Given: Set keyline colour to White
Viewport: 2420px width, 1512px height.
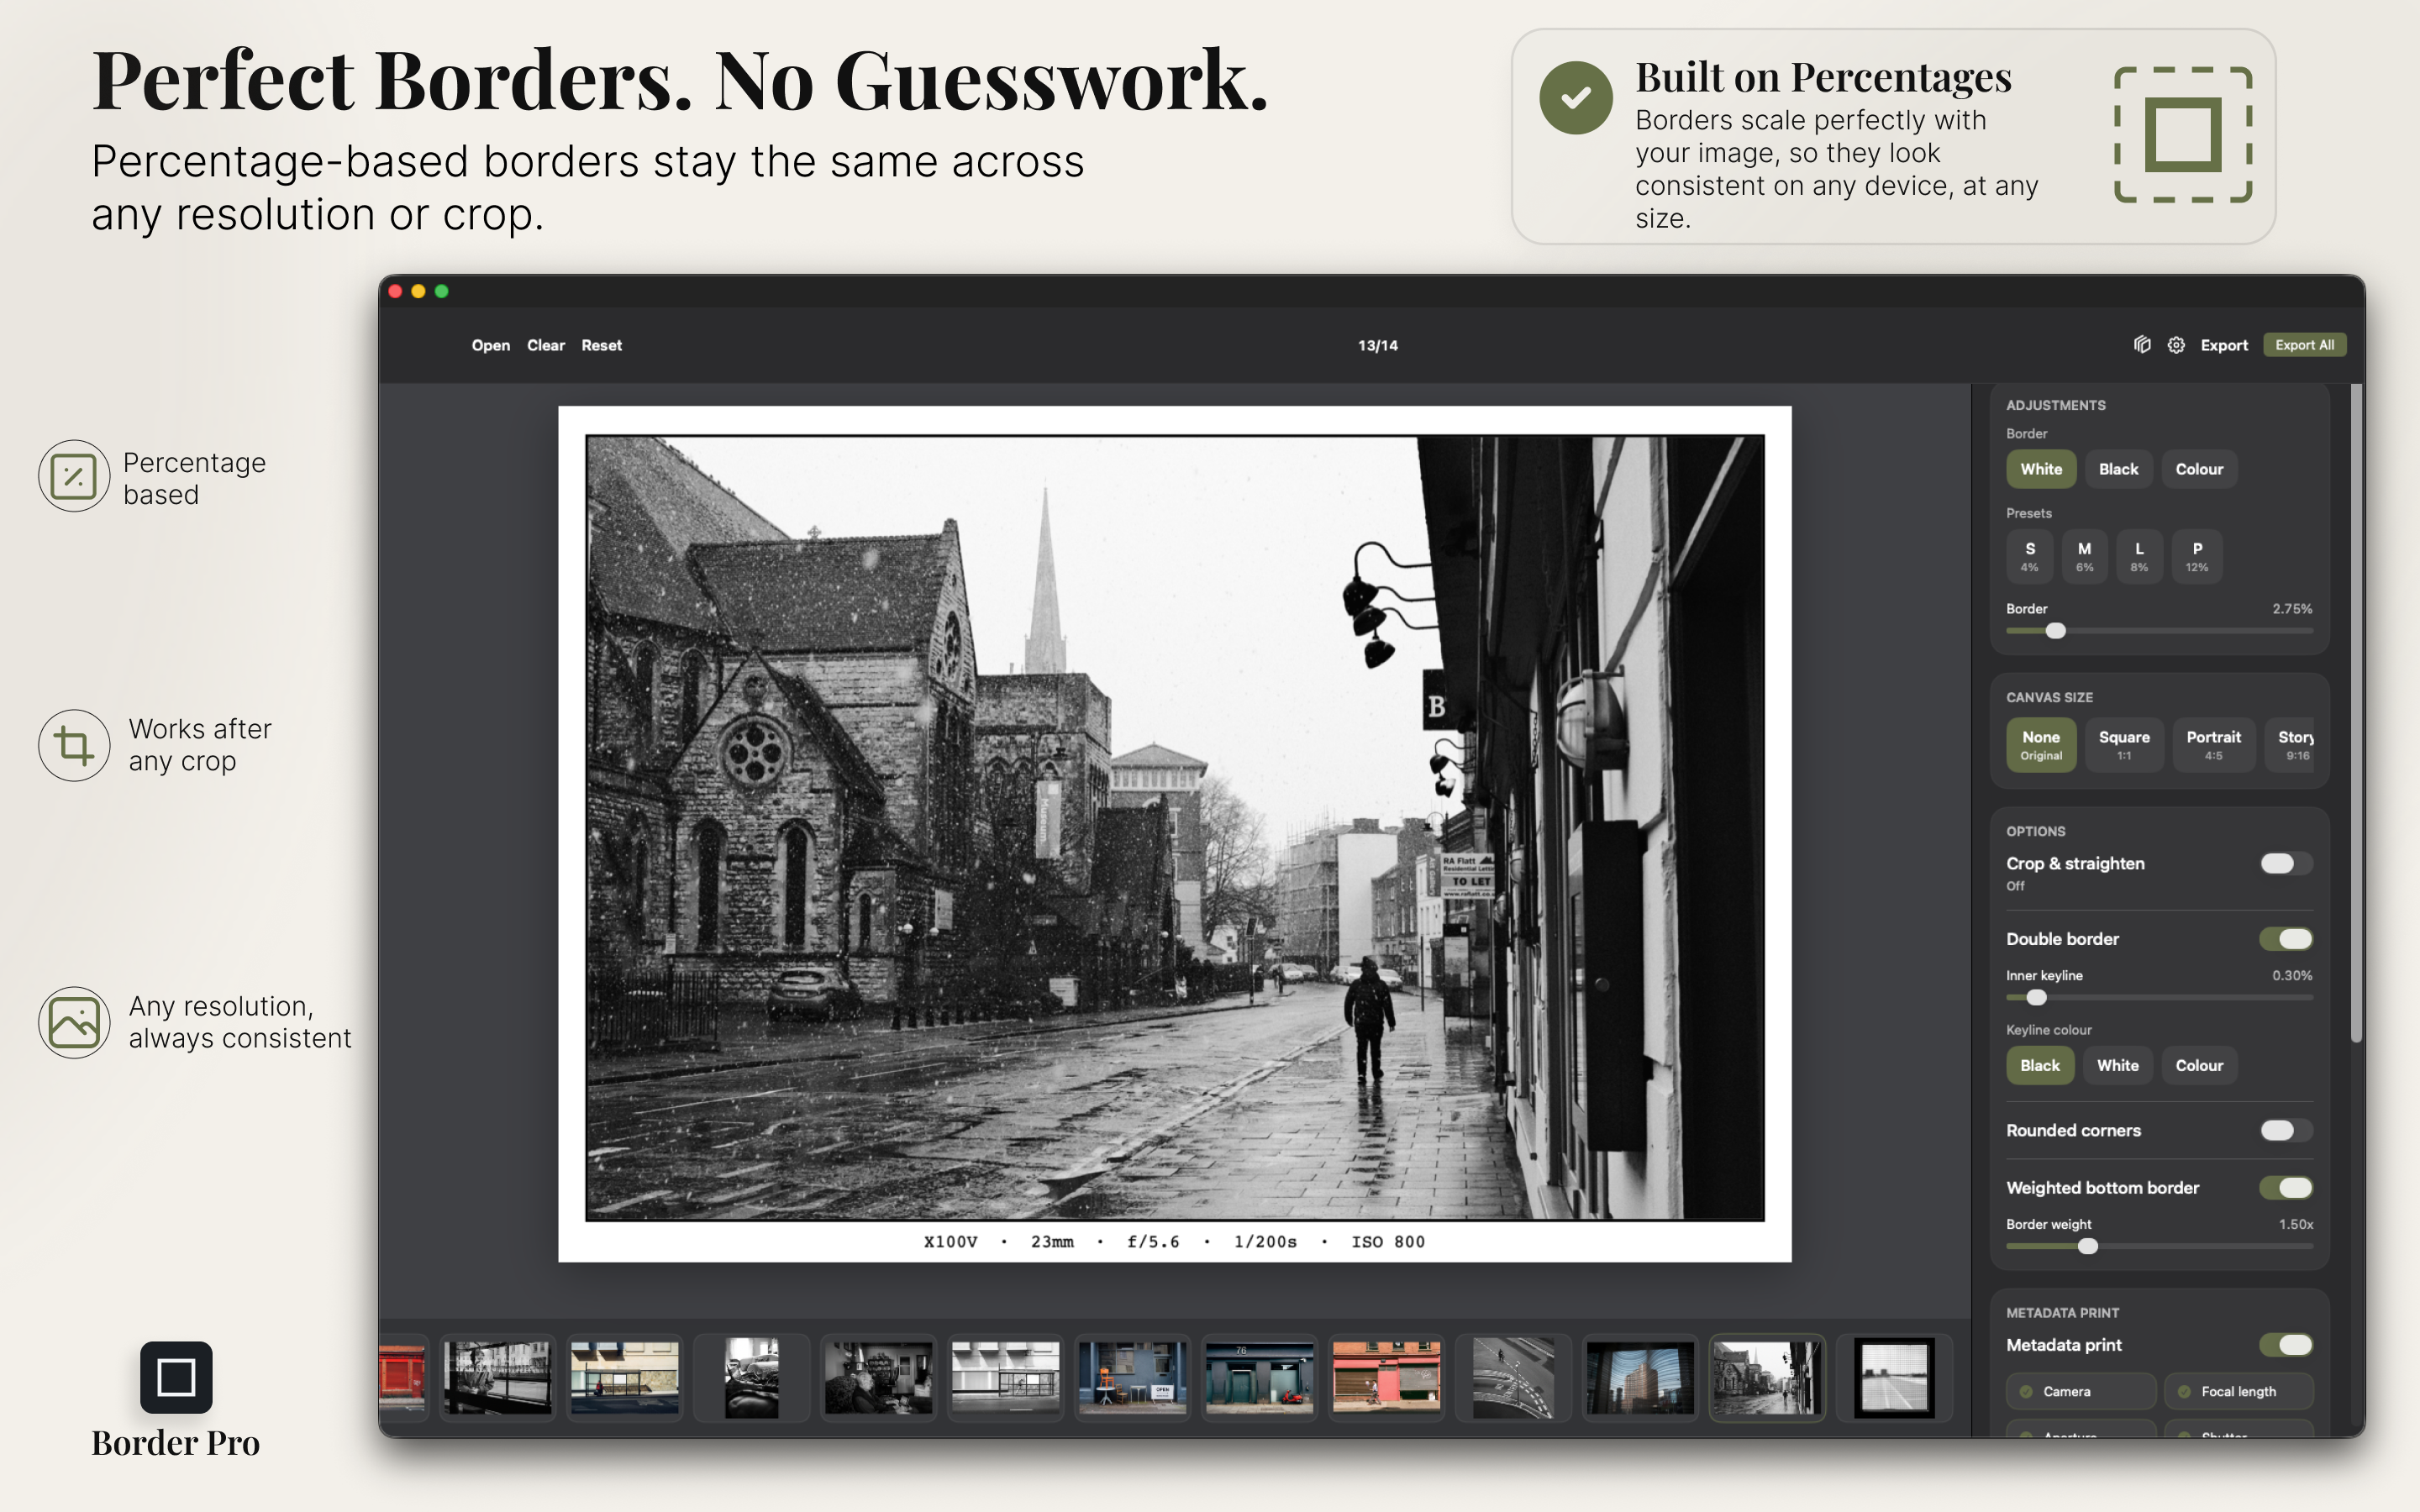Looking at the screenshot, I should coord(2117,1065).
